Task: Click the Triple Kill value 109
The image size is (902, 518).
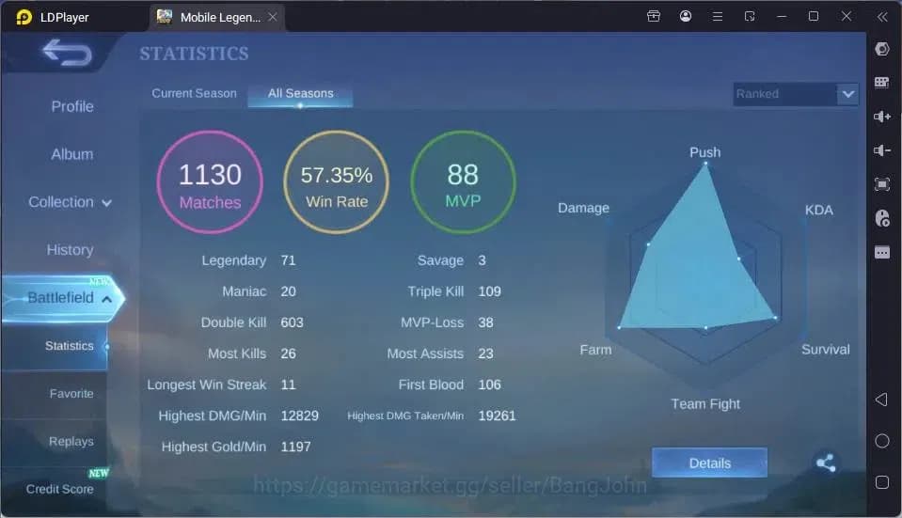Action: [489, 291]
